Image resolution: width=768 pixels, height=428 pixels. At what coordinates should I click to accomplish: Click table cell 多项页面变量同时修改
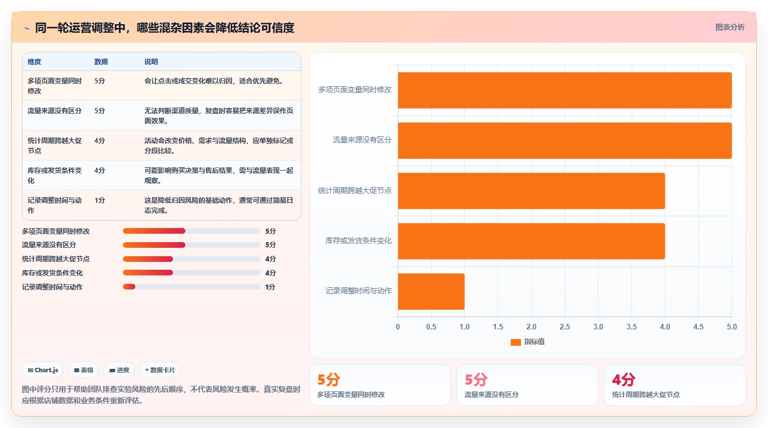point(55,86)
